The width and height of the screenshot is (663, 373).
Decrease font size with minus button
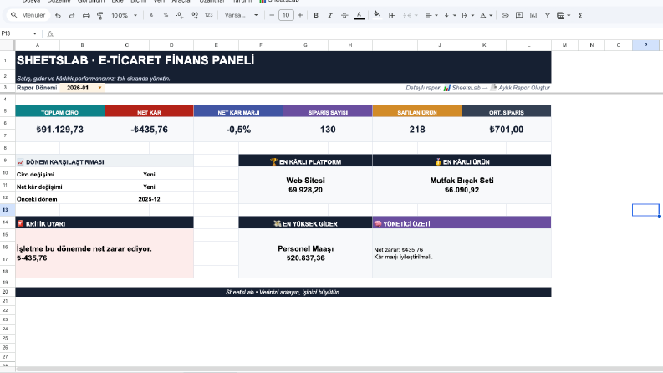pyautogui.click(x=272, y=15)
